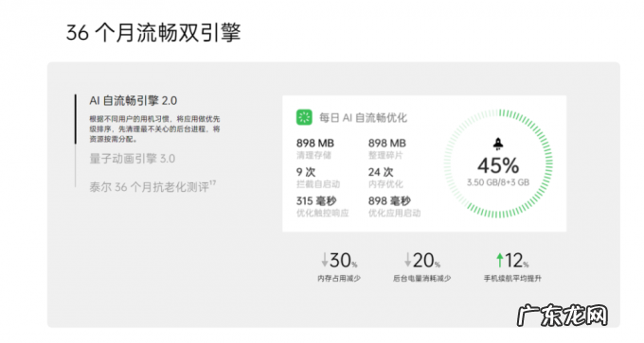
Task: Click the description paragraph under AI 自流畅引擎
Action: pyautogui.click(x=154, y=129)
